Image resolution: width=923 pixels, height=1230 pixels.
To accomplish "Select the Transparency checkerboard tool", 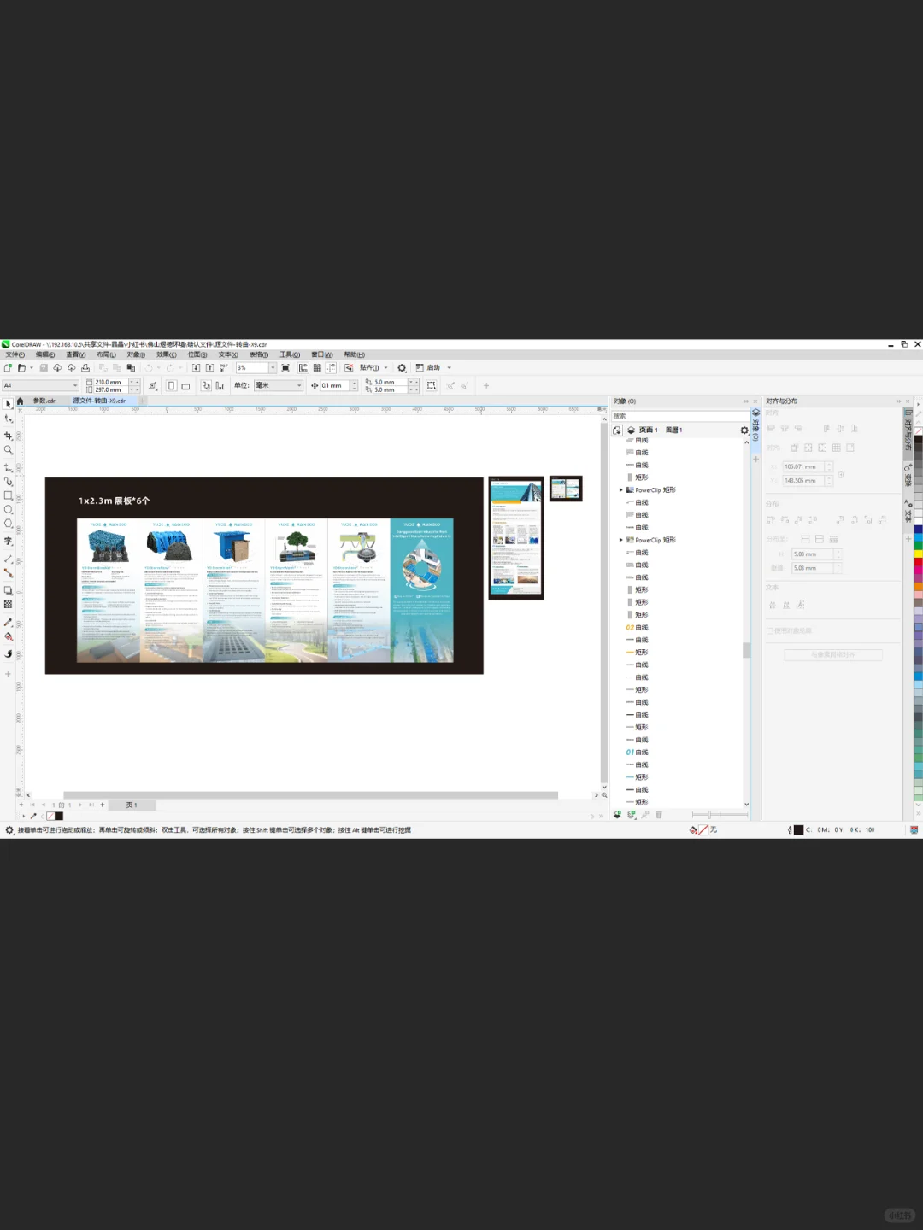I will tap(9, 604).
